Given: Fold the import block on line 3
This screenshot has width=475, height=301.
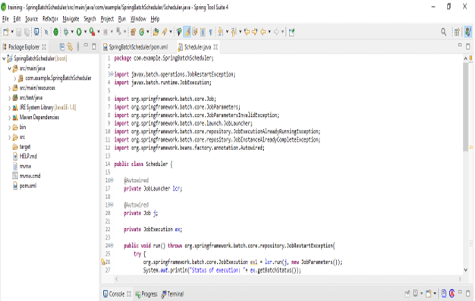Looking at the screenshot, I should pyautogui.click(x=112, y=74).
